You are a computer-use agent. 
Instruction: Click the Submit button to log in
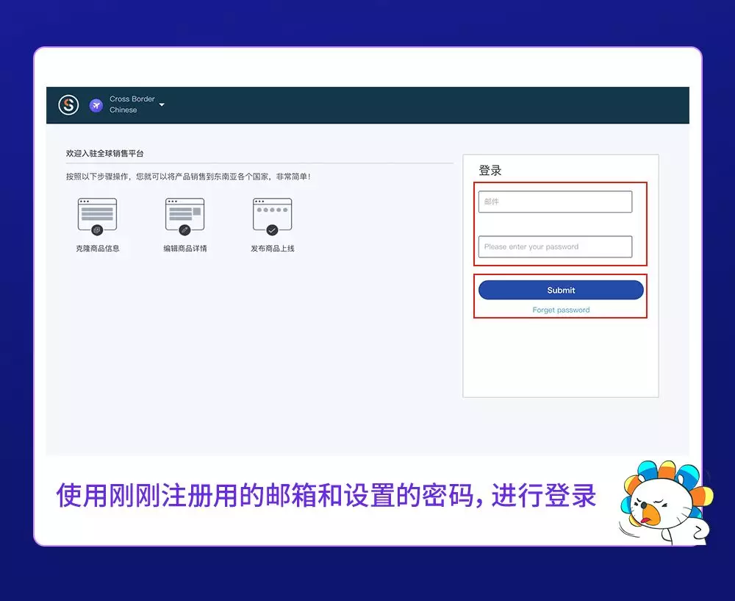560,290
